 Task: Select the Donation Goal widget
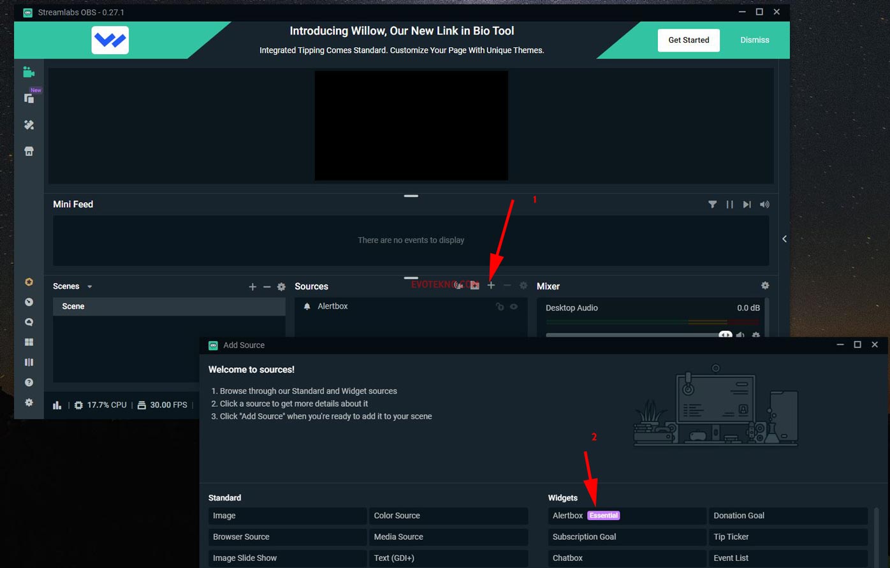coord(788,516)
